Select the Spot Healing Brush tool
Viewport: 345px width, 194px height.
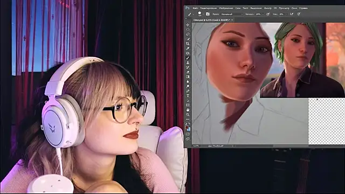(188, 53)
